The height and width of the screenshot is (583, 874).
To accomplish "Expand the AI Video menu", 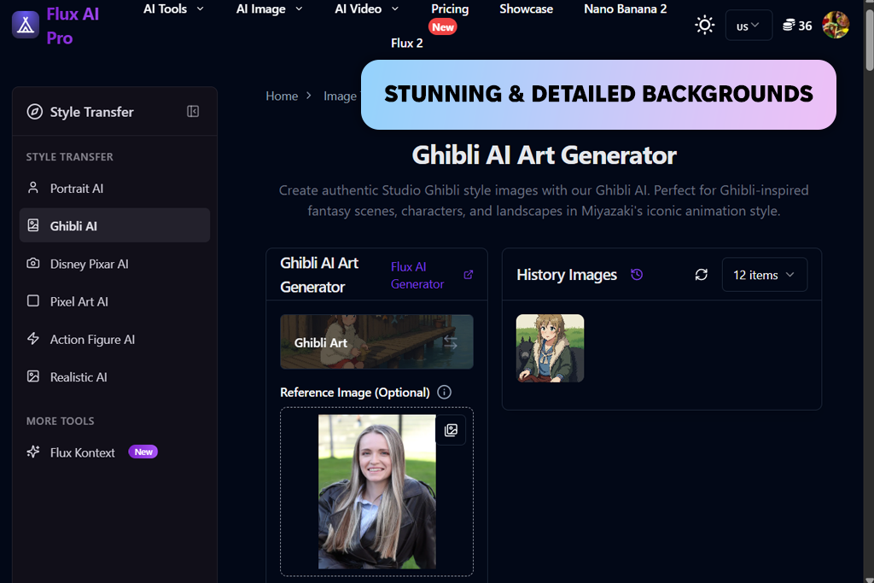I will pos(367,9).
